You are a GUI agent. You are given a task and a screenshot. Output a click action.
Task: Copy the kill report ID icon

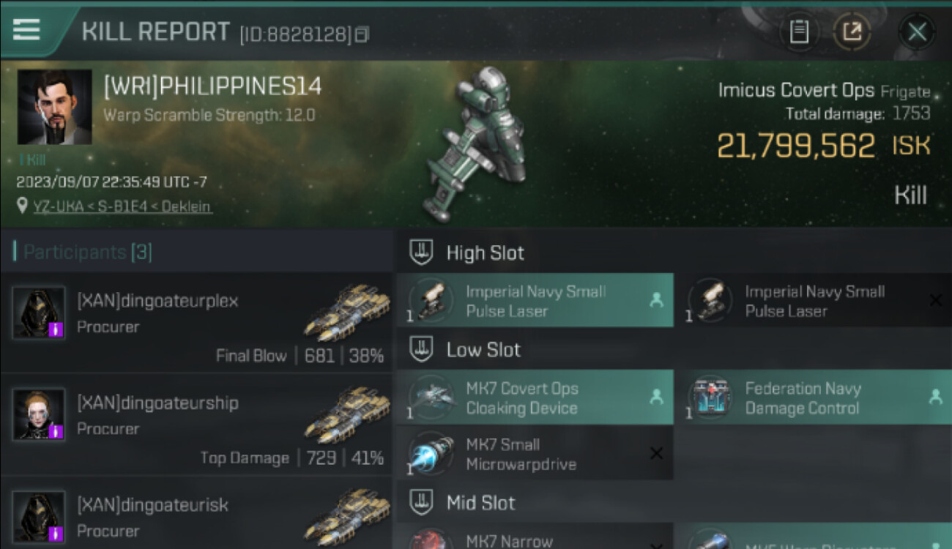(x=362, y=34)
